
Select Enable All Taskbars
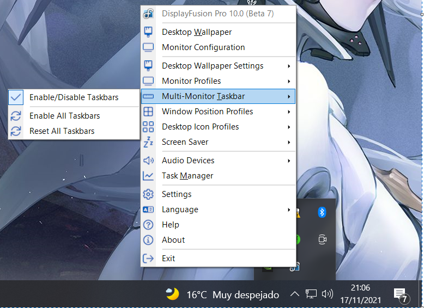[64, 116]
